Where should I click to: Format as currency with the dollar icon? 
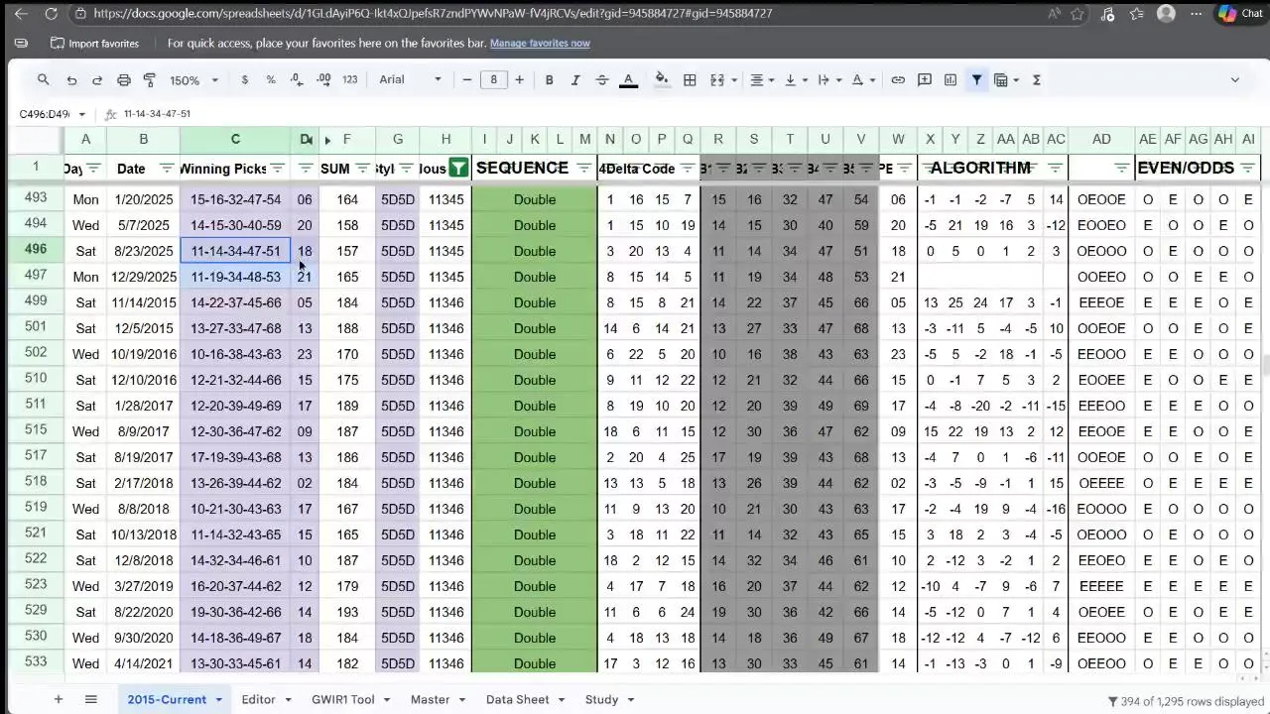(245, 80)
